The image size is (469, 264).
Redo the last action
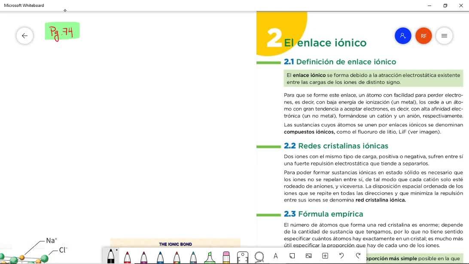click(358, 256)
